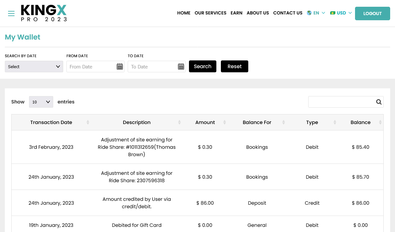Open the Search By Date select box

click(34, 67)
